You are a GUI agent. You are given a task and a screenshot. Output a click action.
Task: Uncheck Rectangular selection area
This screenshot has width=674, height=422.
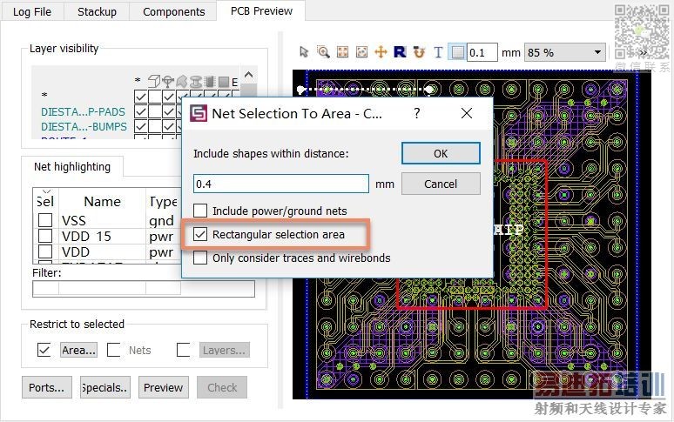(200, 234)
